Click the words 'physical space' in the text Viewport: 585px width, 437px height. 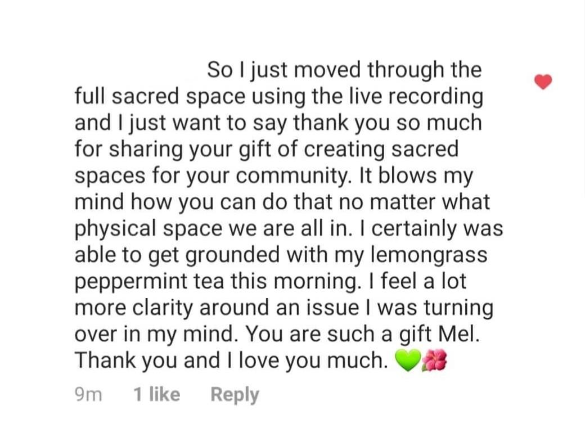pos(148,228)
